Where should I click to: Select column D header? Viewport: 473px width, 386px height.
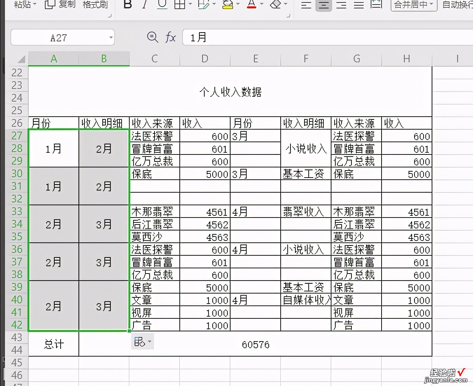pyautogui.click(x=205, y=58)
